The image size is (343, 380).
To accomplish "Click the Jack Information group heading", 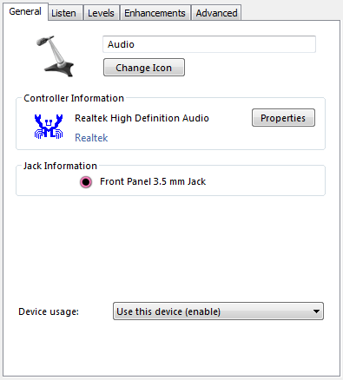I will (60, 166).
